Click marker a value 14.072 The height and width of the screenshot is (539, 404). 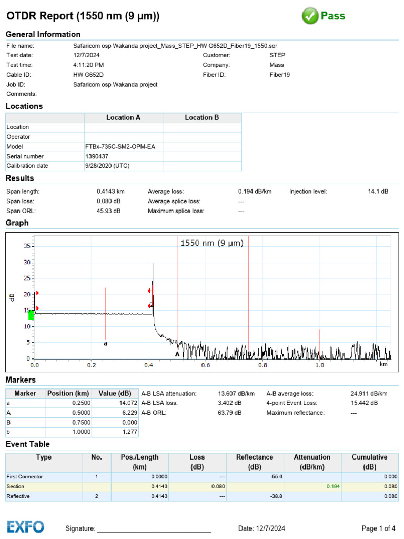coord(128,403)
